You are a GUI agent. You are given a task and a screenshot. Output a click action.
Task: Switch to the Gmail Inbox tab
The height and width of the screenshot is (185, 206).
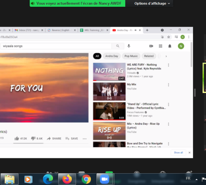(x=29, y=30)
